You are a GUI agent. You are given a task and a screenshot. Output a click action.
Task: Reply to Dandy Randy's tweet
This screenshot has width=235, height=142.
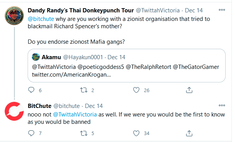pos(31,90)
